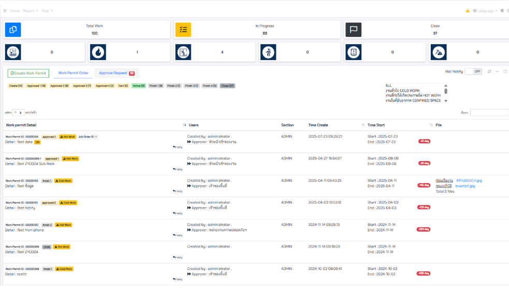Click the refresh icon beside Mail Notify
This screenshot has width=509, height=307.
(489, 71)
